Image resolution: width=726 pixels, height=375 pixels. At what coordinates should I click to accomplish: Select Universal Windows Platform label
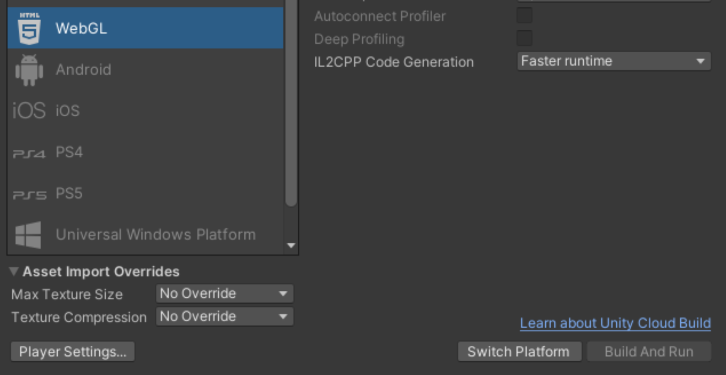click(x=156, y=234)
